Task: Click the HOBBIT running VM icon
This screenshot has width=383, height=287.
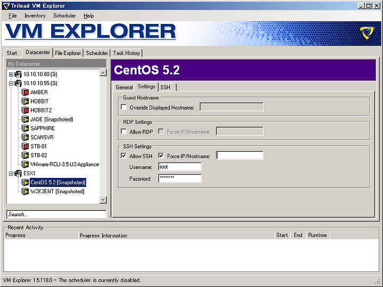Action: (25, 102)
